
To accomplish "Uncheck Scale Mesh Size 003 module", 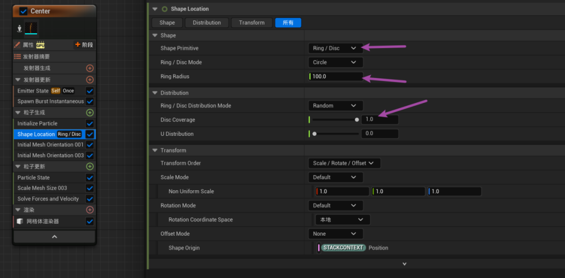I will [90, 188].
